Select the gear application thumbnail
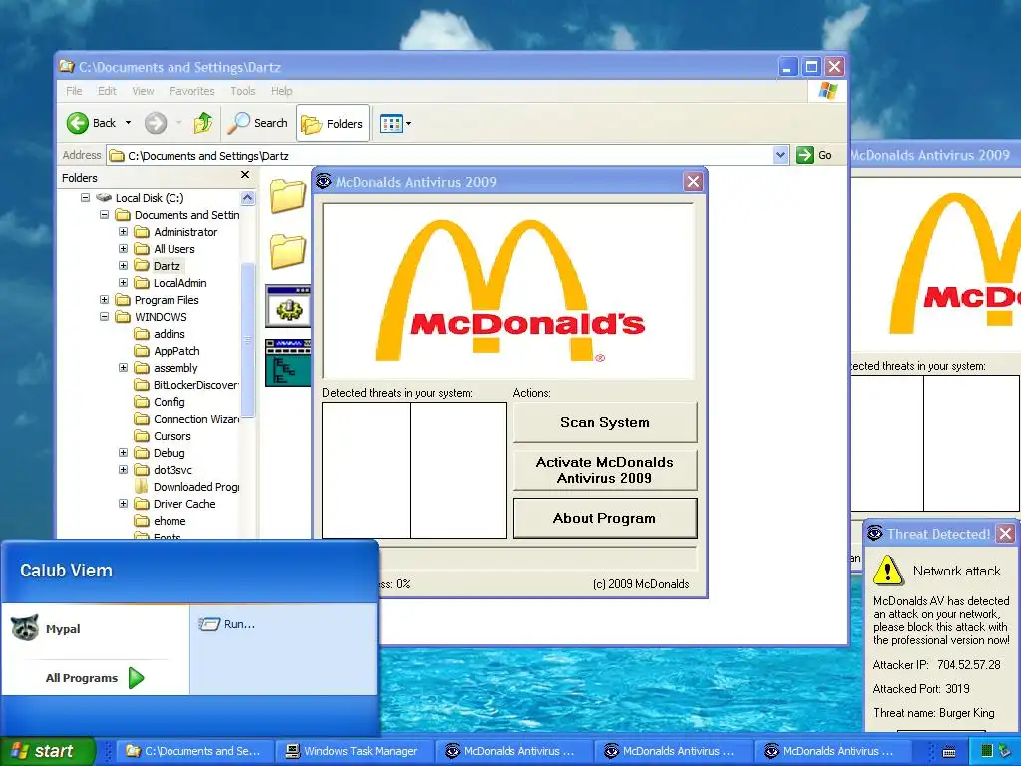Image resolution: width=1021 pixels, height=766 pixels. point(288,306)
